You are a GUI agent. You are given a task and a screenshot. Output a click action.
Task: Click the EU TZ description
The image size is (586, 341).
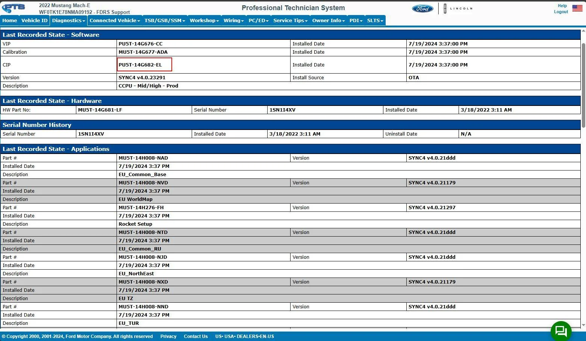click(126, 298)
